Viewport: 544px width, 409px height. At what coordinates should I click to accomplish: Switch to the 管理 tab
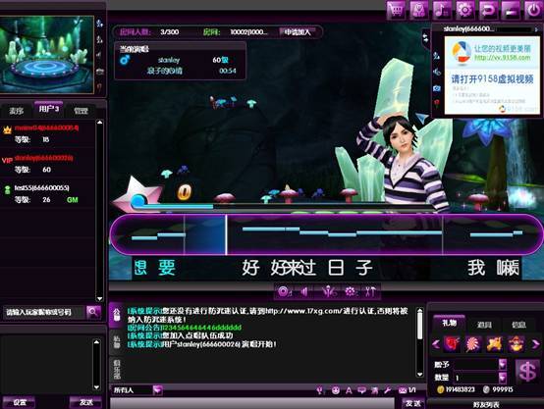tap(81, 111)
